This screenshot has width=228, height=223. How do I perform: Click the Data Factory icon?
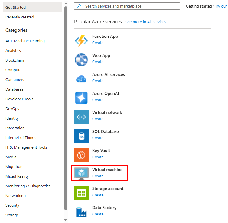pyautogui.click(x=81, y=212)
